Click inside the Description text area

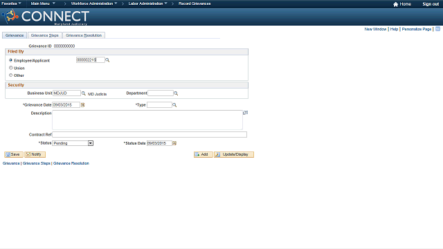pyautogui.click(x=147, y=120)
